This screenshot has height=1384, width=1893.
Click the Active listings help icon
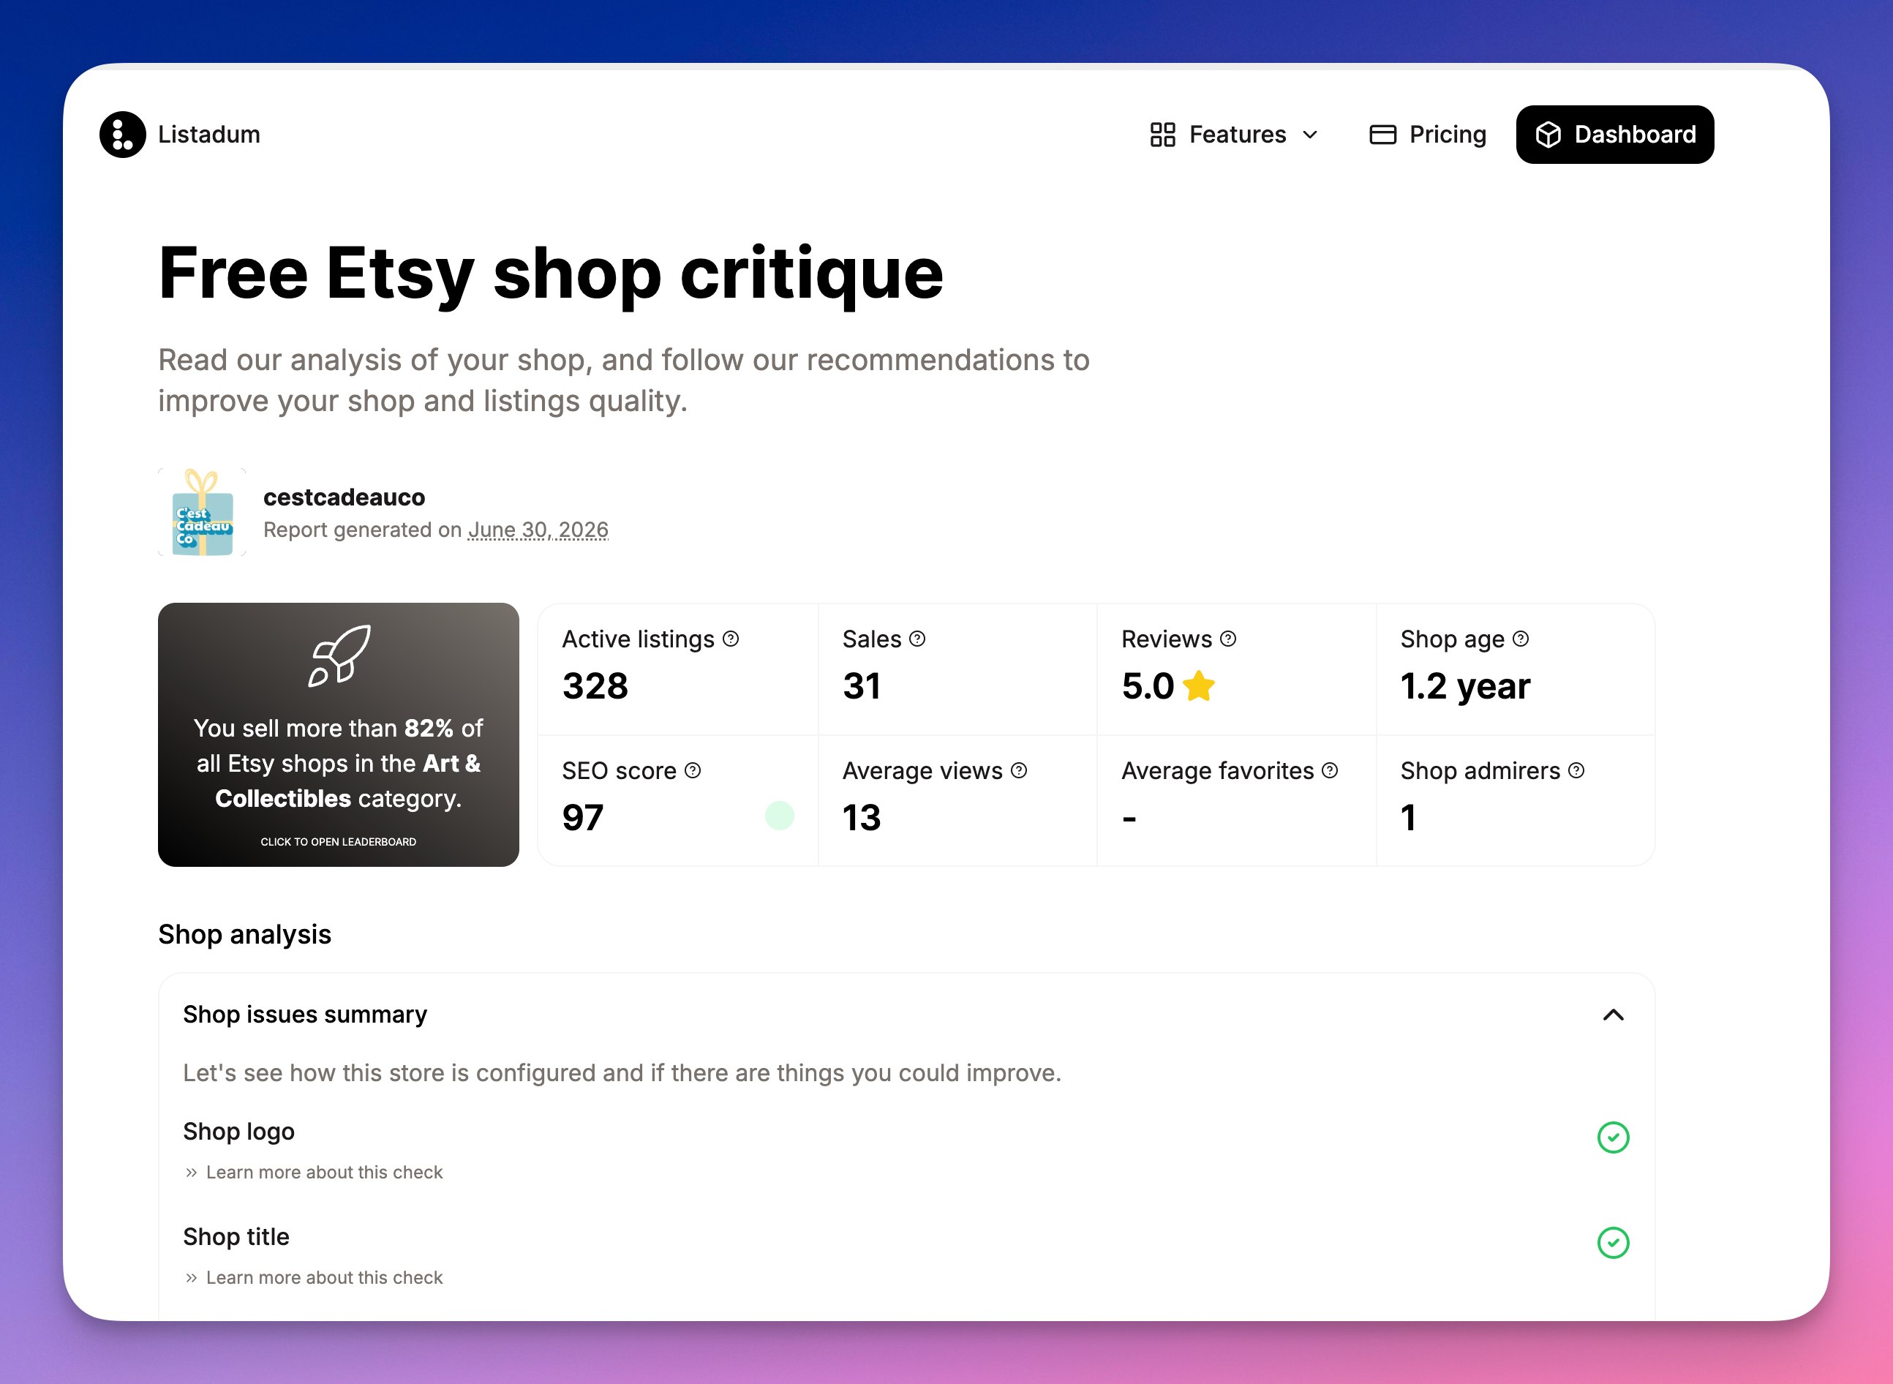click(x=731, y=639)
